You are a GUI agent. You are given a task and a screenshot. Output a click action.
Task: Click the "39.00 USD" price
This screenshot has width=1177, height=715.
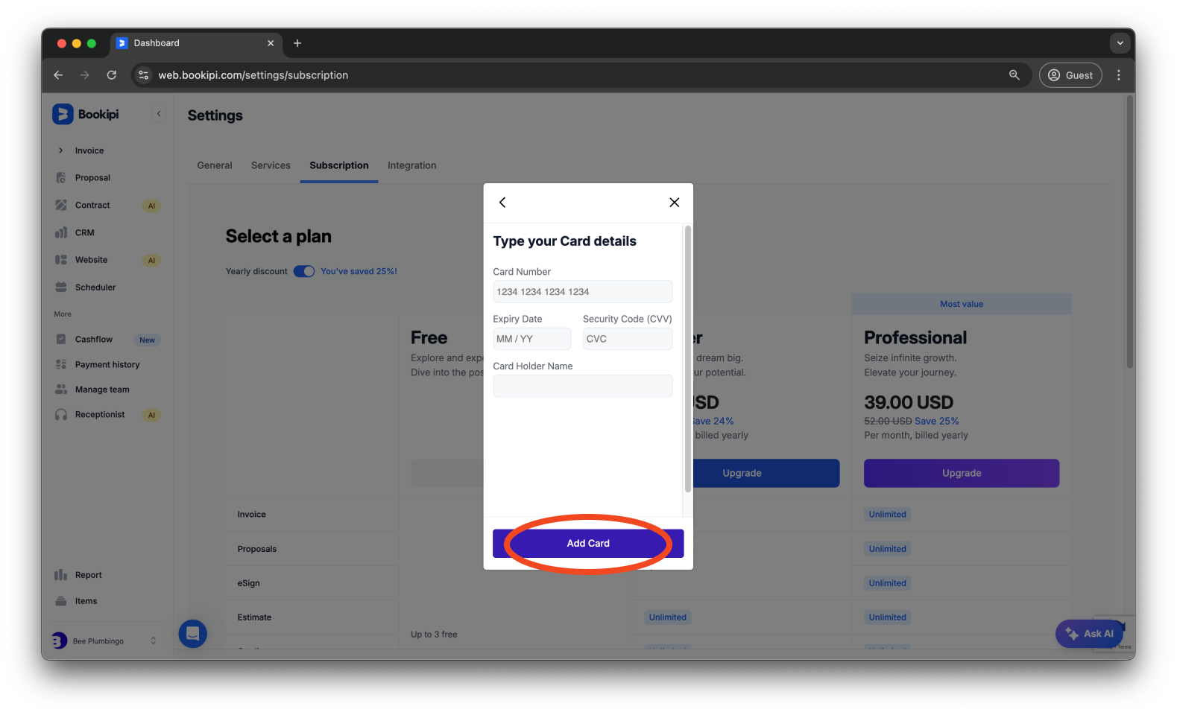(909, 403)
